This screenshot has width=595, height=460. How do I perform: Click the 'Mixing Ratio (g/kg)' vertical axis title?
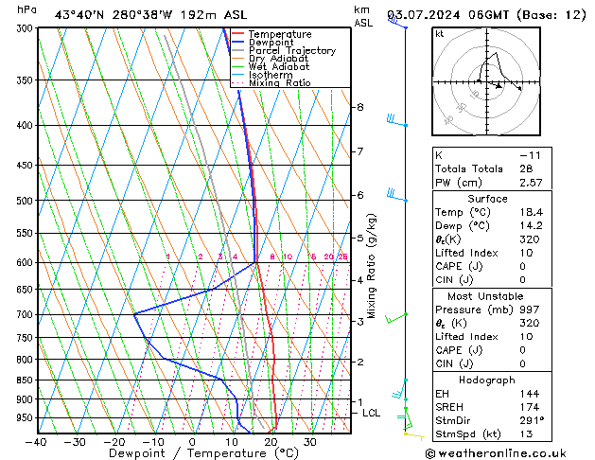pyautogui.click(x=371, y=266)
